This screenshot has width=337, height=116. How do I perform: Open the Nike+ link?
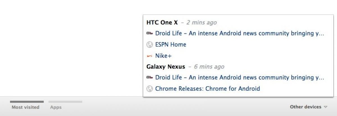163,56
